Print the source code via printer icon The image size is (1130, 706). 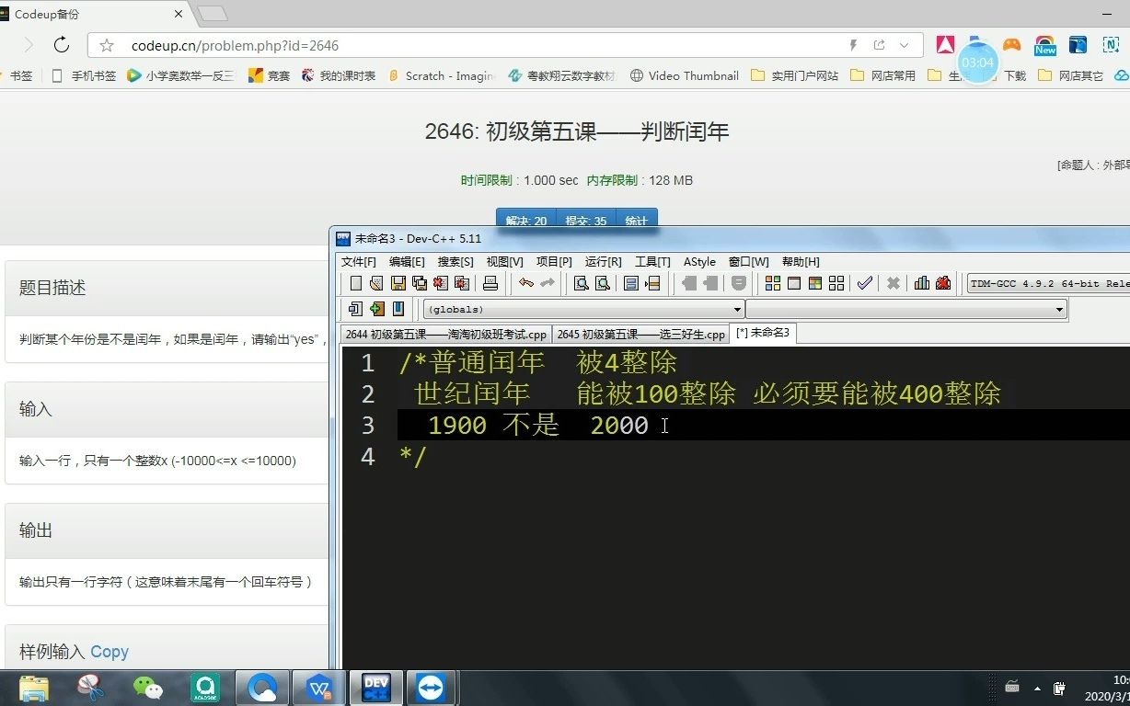pyautogui.click(x=489, y=283)
